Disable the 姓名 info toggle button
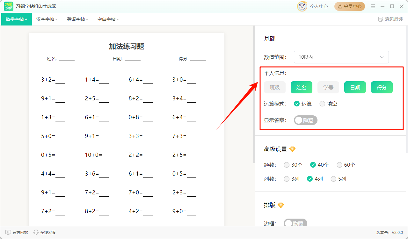Viewport: 408px width, 239px height. [302, 87]
